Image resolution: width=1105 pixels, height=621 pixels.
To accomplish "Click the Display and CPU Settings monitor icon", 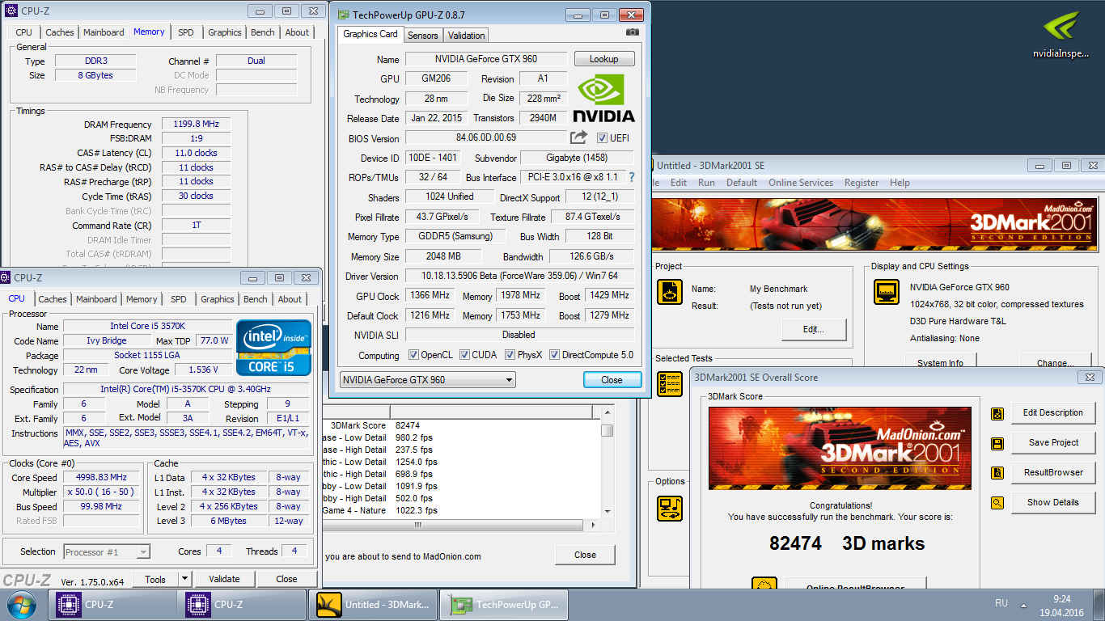I will click(886, 292).
